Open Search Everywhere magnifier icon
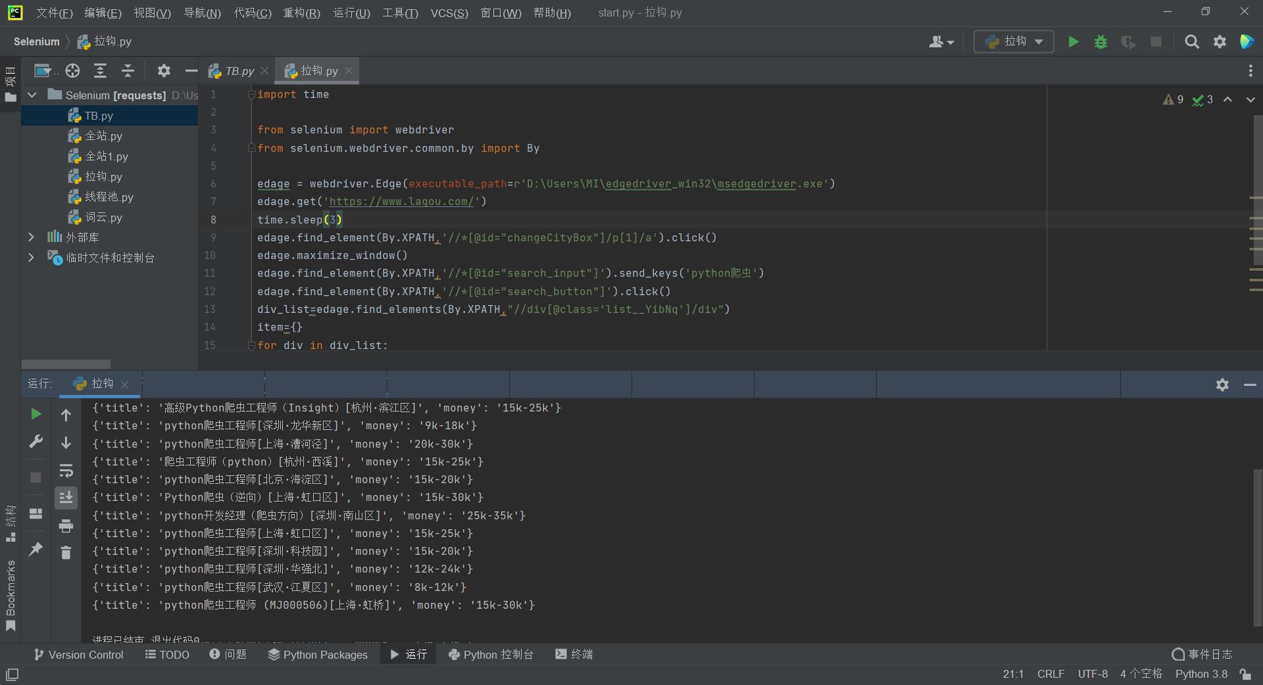This screenshot has width=1263, height=685. point(1191,42)
